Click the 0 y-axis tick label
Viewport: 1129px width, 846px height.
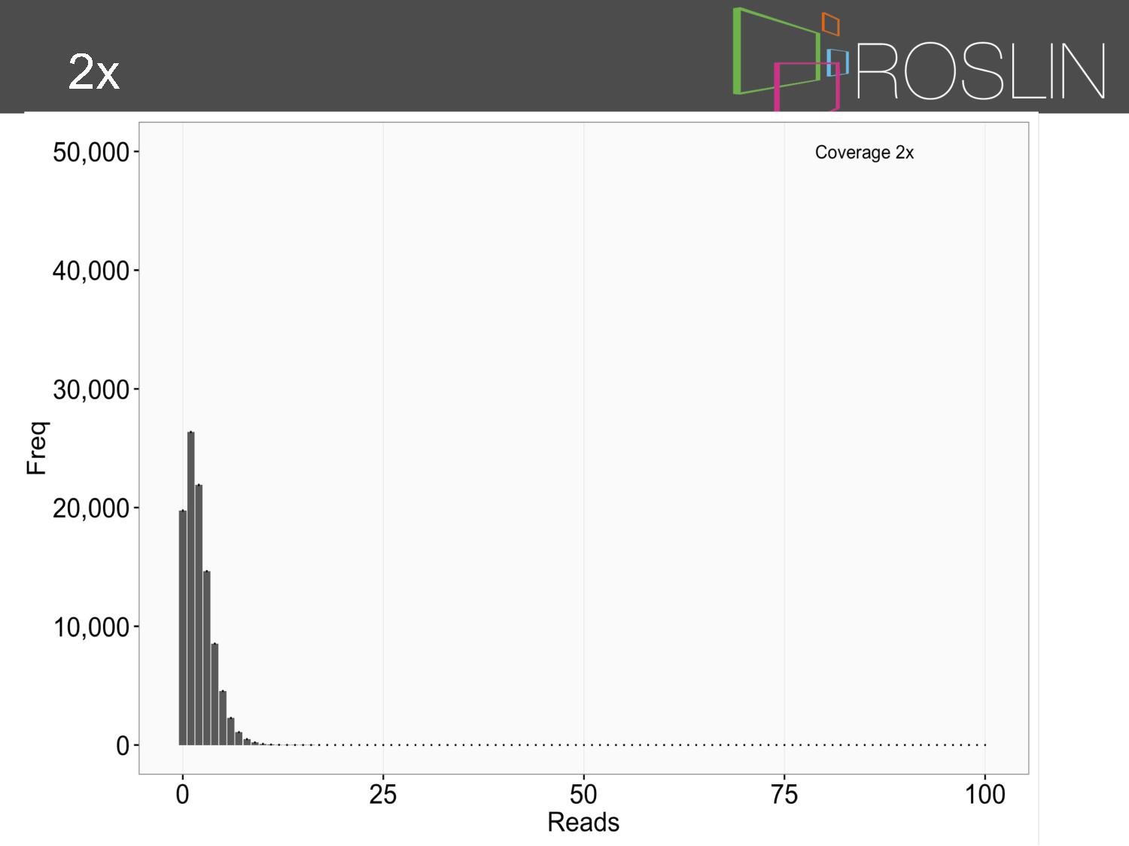point(123,746)
